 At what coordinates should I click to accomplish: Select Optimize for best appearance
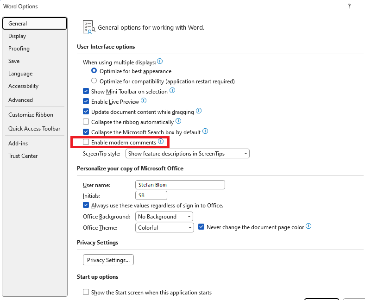[x=94, y=70]
